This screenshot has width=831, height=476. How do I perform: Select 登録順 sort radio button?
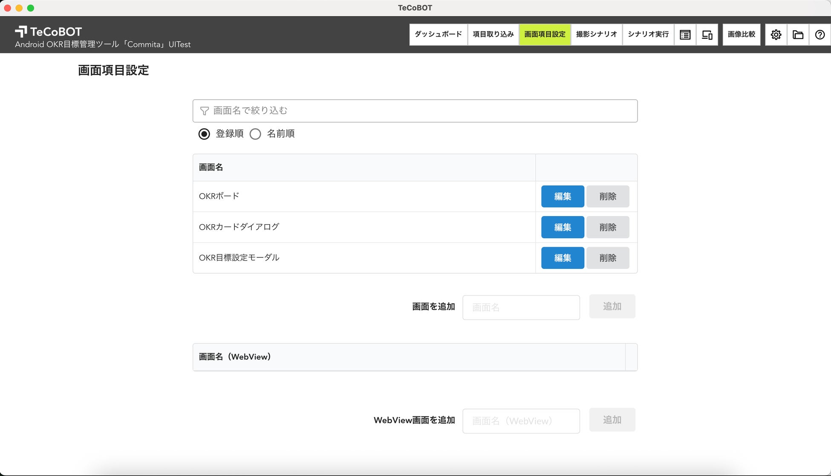click(x=204, y=134)
